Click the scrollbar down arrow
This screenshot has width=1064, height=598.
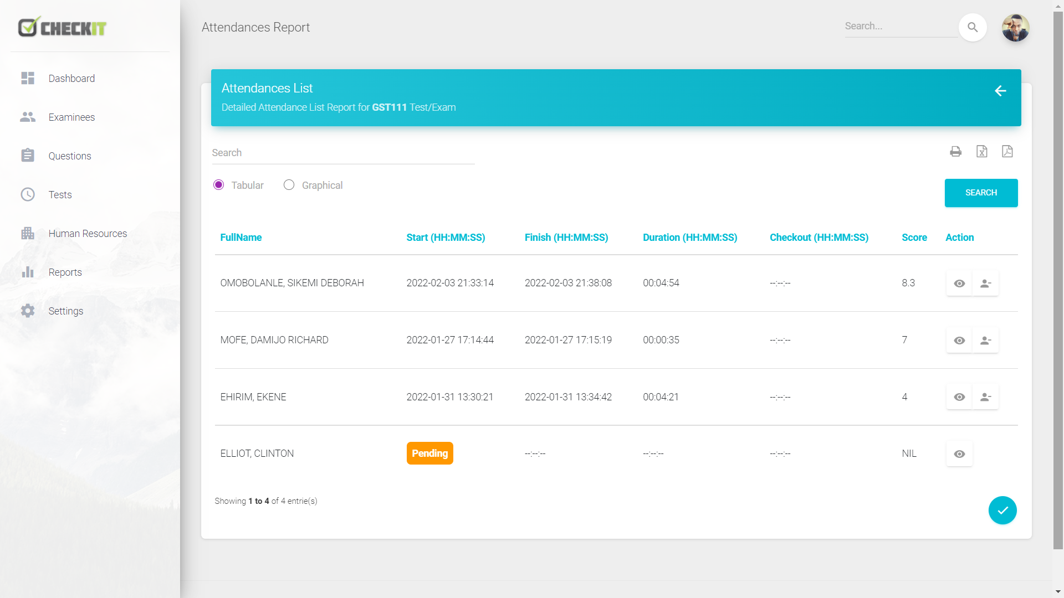(x=1058, y=592)
